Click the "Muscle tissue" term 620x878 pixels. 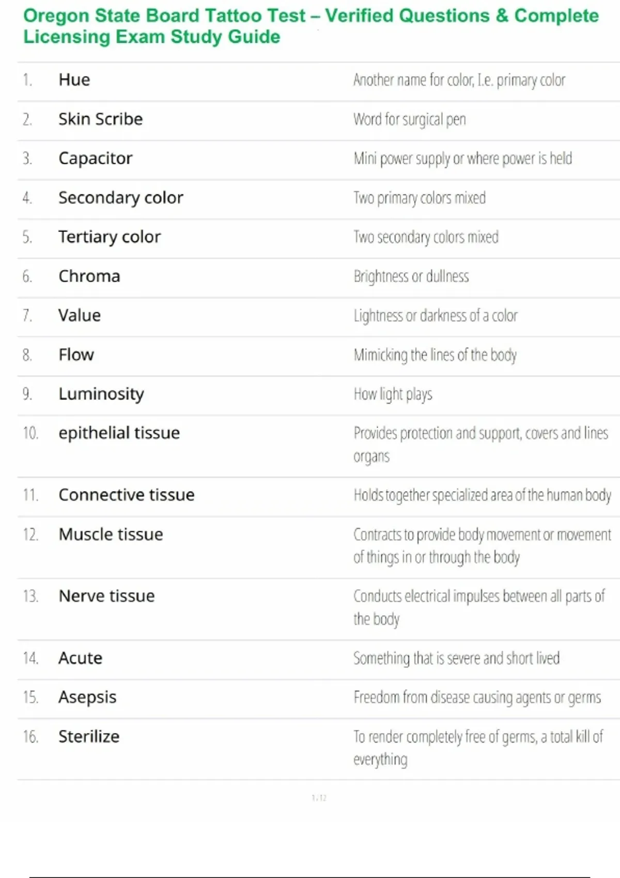tap(111, 534)
